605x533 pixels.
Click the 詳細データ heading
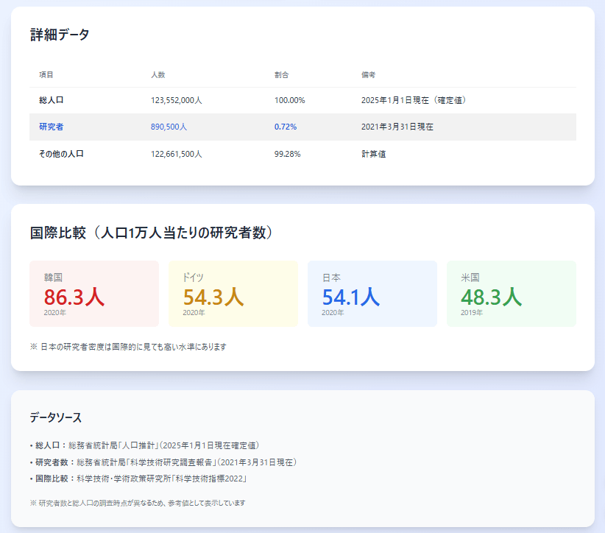60,35
